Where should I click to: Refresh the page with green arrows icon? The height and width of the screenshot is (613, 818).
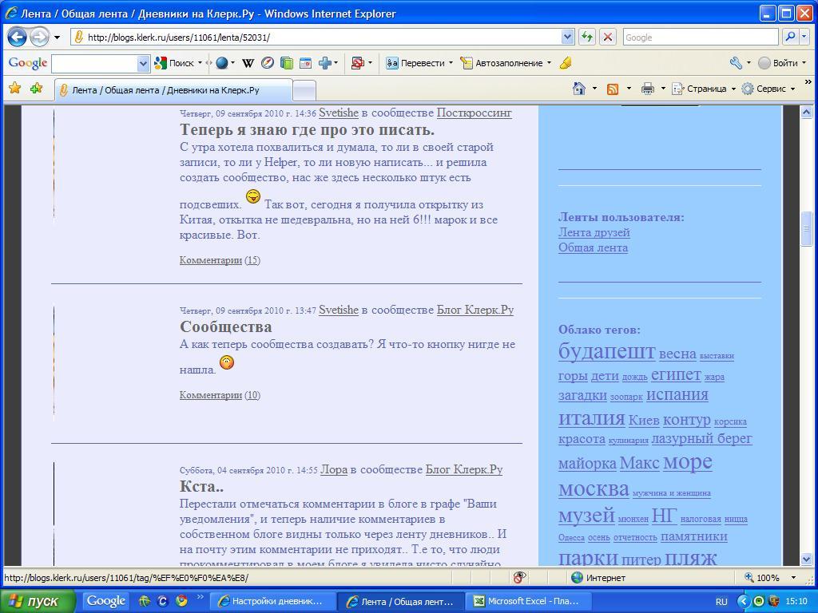tap(587, 37)
